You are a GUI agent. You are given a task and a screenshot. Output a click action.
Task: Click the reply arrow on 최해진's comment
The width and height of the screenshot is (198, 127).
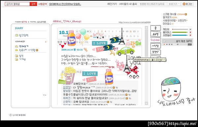pos(130,98)
